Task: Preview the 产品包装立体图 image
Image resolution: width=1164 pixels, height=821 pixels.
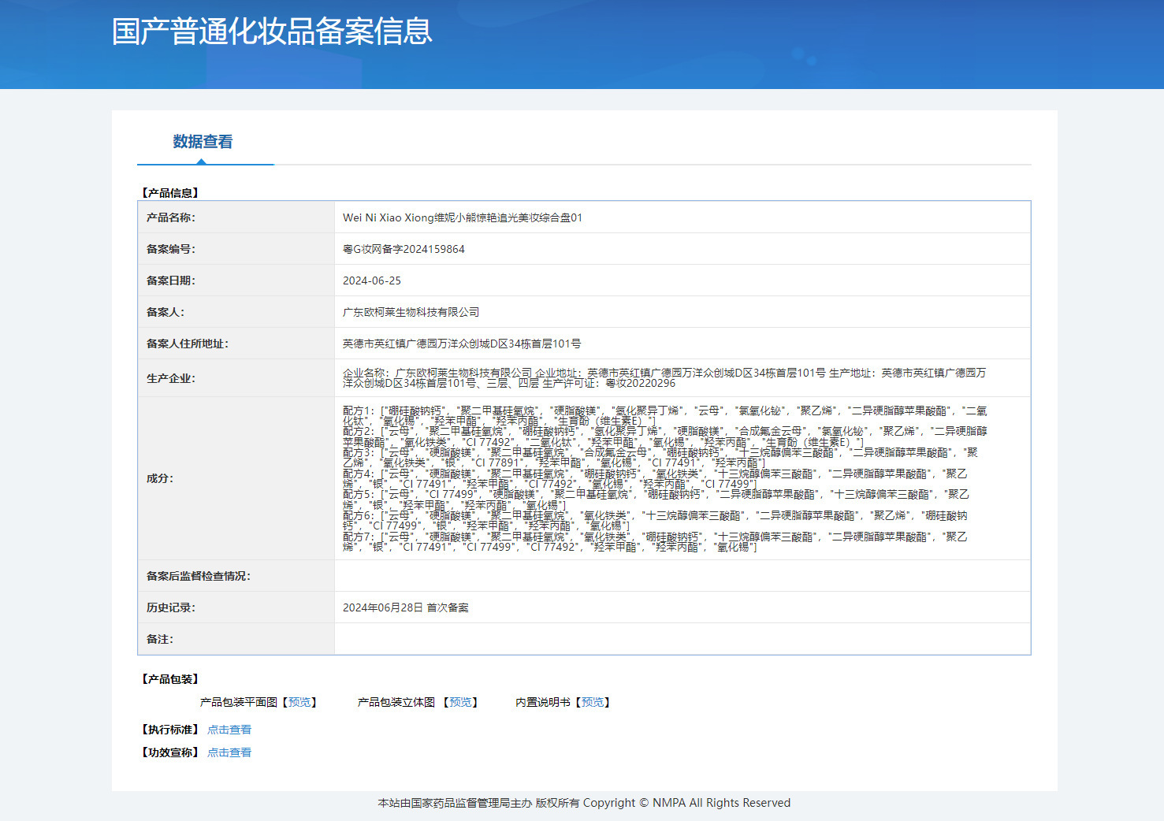Action: [460, 702]
